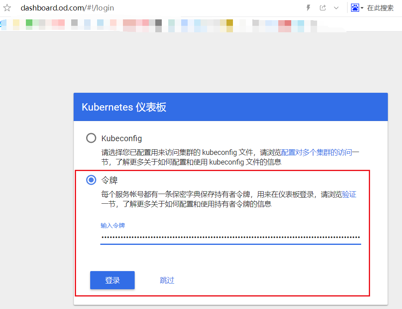Open the 验证 documentation link
Screen dimensions: 402x309
pyautogui.click(x=349, y=194)
